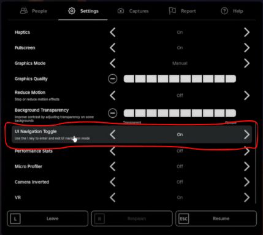Click the 'Graphics Quality' label

[31, 79]
